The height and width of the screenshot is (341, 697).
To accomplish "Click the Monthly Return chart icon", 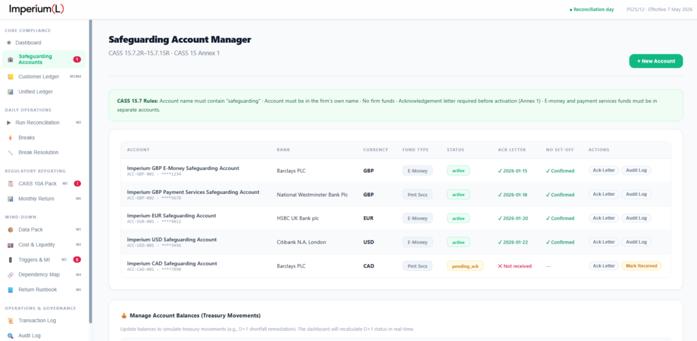I will point(10,199).
